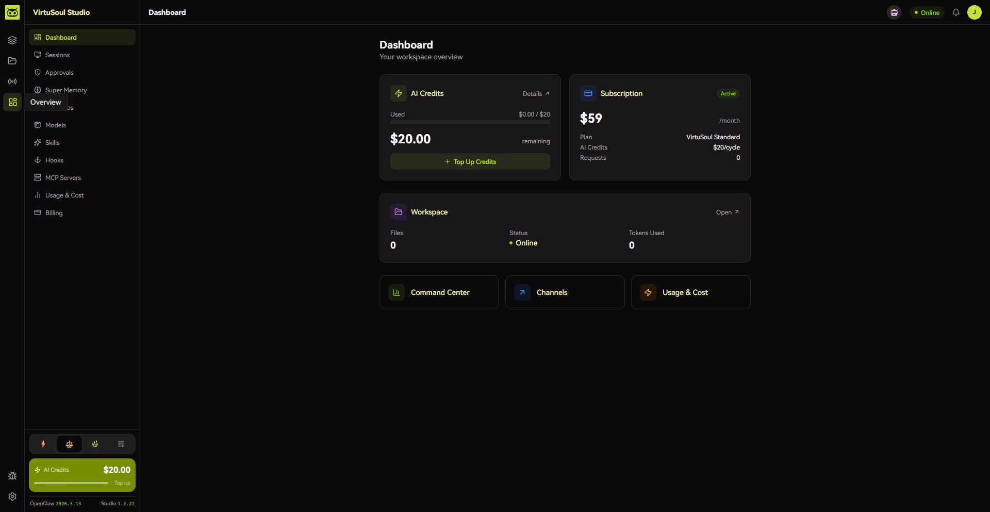990x512 pixels.
Task: Open the J user avatar menu
Action: (975, 12)
